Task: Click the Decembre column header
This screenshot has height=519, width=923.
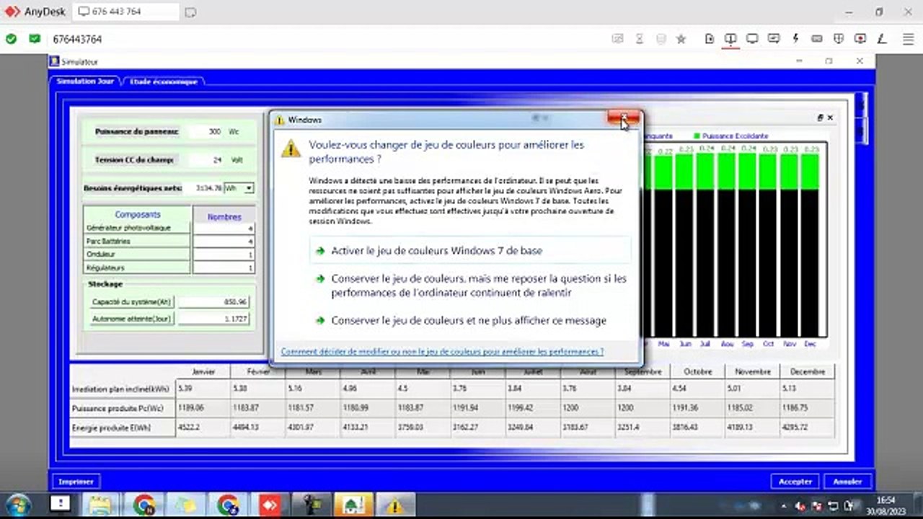Action: point(808,372)
